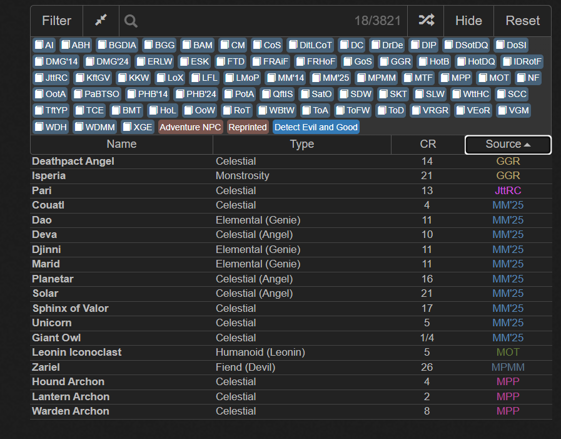Toggle the DoSI source filter
This screenshot has height=439, width=561.
click(511, 45)
